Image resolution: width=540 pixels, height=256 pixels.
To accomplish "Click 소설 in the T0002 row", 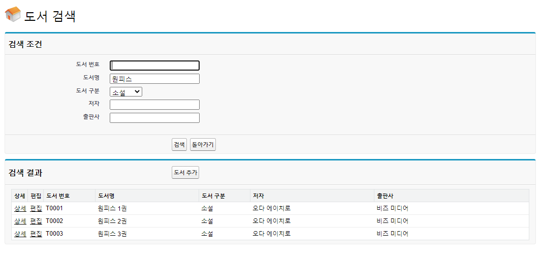I will tap(207, 221).
